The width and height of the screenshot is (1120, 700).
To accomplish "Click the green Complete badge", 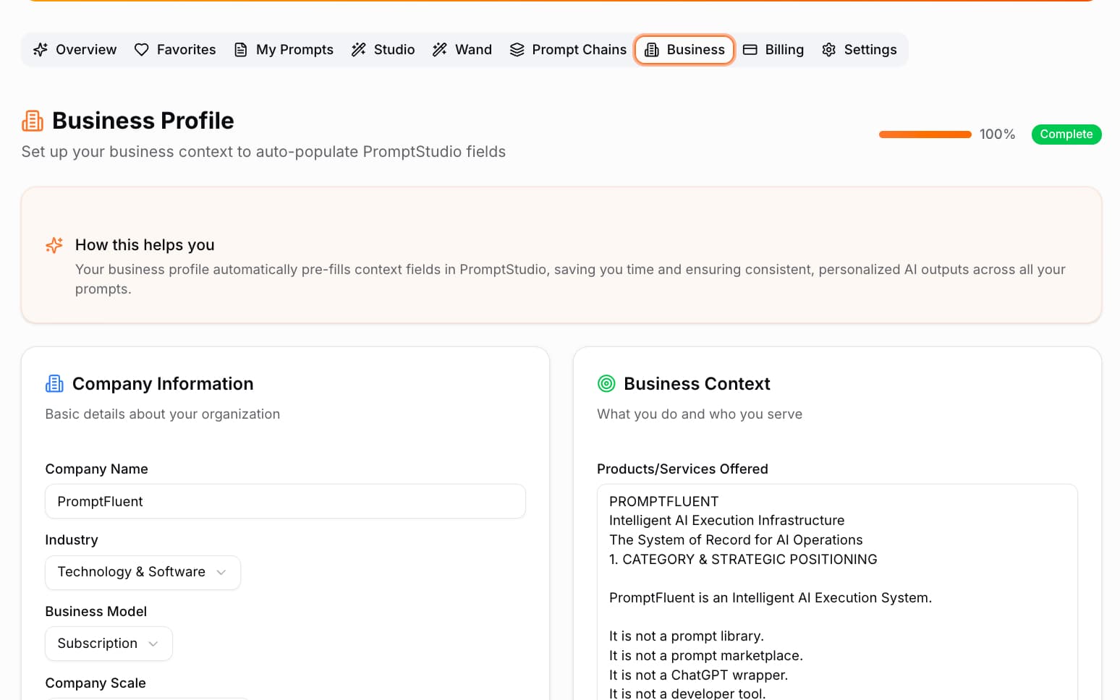I will point(1066,134).
